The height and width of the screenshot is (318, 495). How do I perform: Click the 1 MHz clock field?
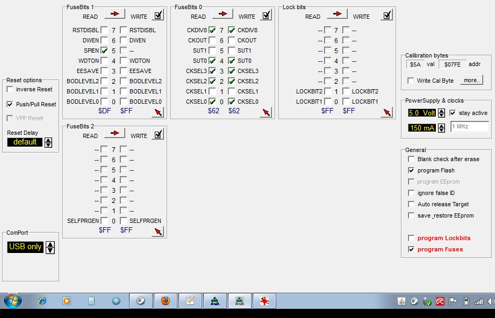(x=469, y=127)
